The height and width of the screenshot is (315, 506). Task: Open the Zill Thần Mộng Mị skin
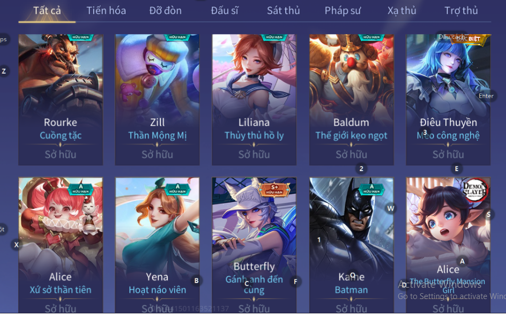[x=157, y=100]
